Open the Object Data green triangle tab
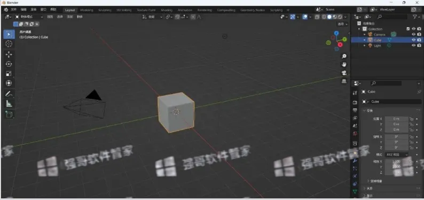 pos(355,191)
